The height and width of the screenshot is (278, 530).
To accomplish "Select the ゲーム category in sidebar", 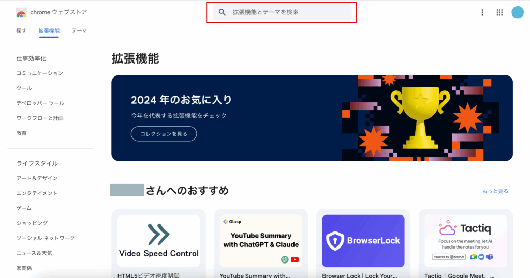I will [x=24, y=208].
